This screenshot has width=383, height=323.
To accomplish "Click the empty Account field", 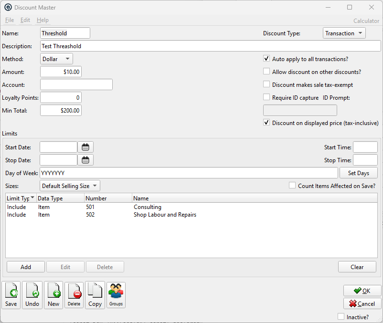I will (76, 84).
